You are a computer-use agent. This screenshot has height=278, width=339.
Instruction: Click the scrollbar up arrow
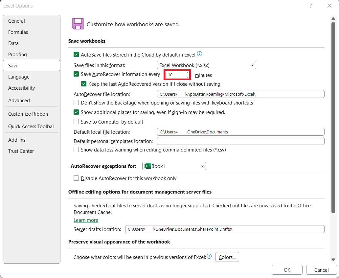(333, 19)
